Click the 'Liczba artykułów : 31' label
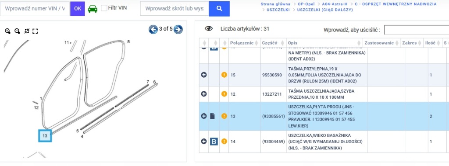The width and height of the screenshot is (449, 166). [245, 28]
